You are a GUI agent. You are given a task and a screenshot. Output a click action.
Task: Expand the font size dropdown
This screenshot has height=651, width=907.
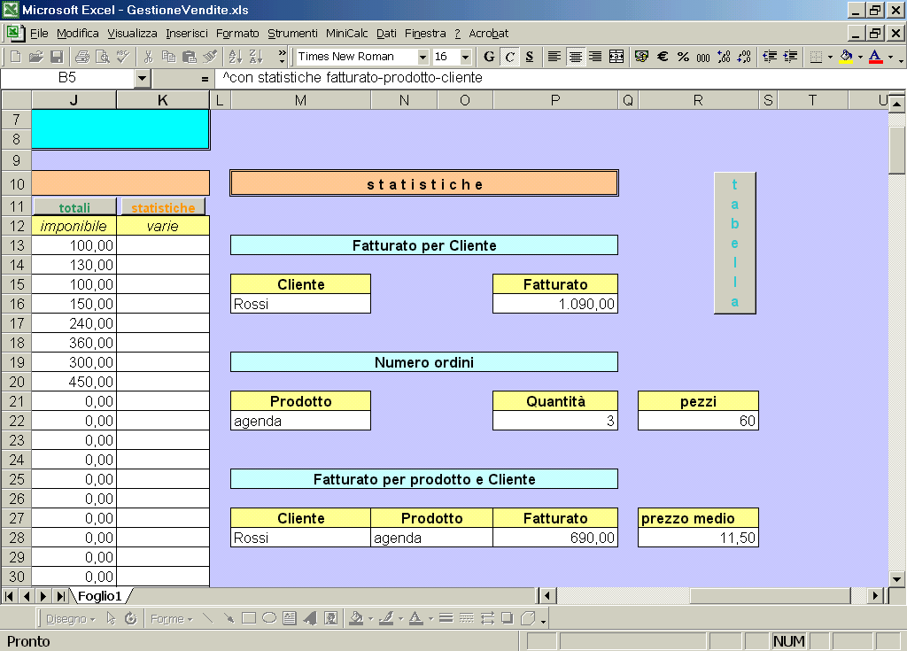[x=465, y=57]
